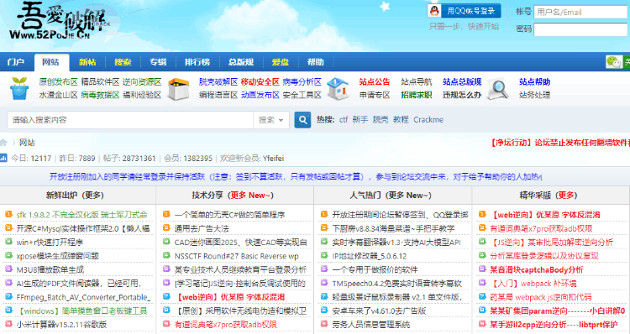Viewport: 630px width, 334px height.
Task: Click the blue 开放注册 announcement line
Action: [x=296, y=176]
